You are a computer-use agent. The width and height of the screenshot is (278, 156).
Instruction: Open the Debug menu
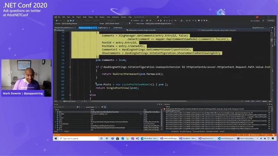point(90,17)
